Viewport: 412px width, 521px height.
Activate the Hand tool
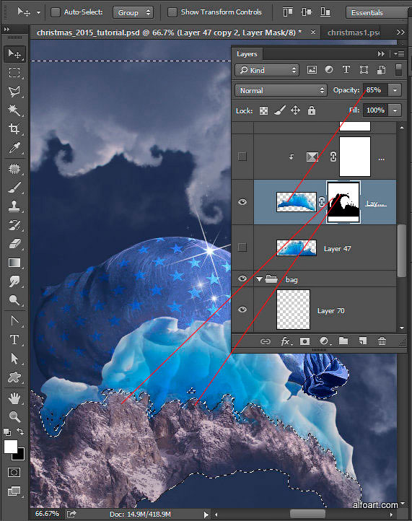(14, 398)
